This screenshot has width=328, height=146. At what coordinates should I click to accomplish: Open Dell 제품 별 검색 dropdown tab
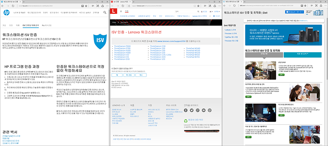click(302, 55)
